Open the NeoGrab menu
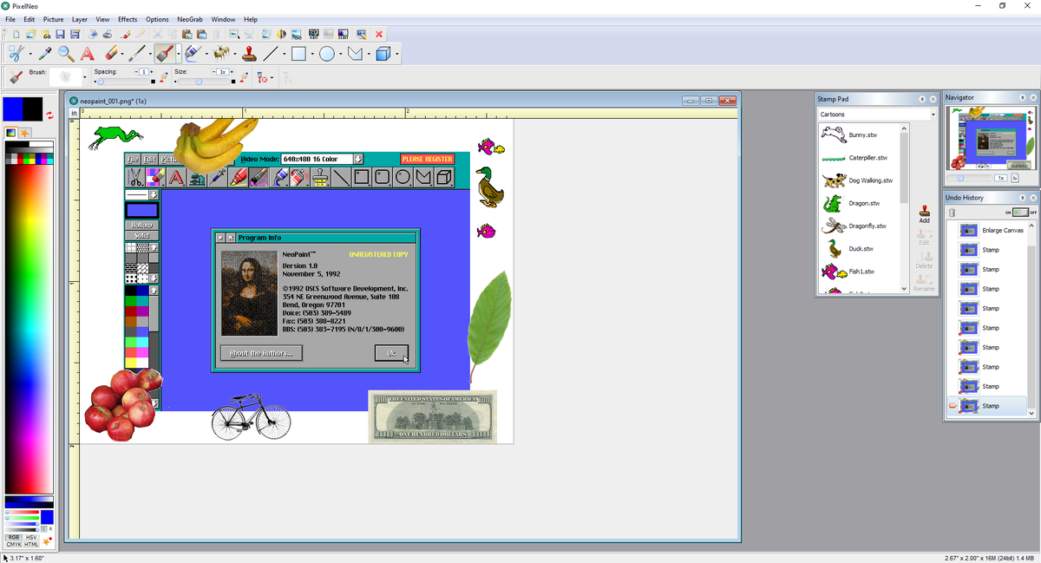This screenshot has height=563, width=1041. [x=189, y=19]
